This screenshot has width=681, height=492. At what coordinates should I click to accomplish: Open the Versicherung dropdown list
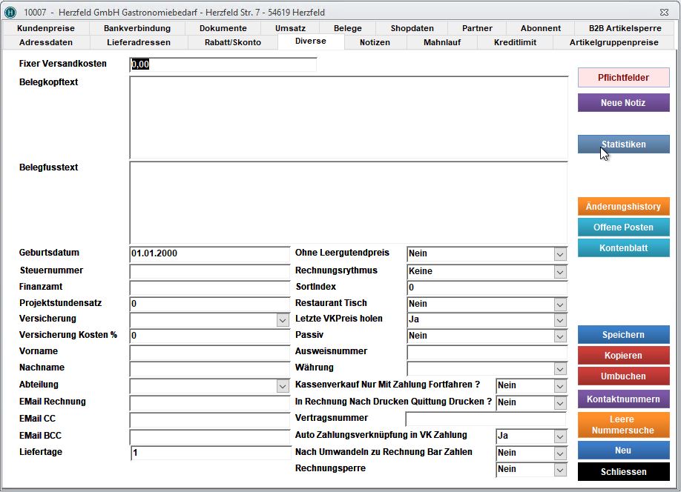pyautogui.click(x=283, y=320)
